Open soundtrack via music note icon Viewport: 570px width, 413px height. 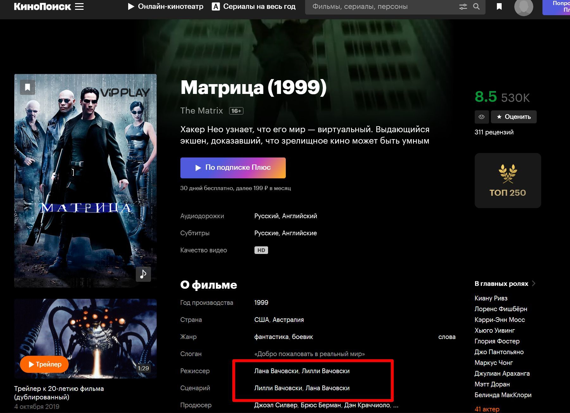[x=143, y=274]
